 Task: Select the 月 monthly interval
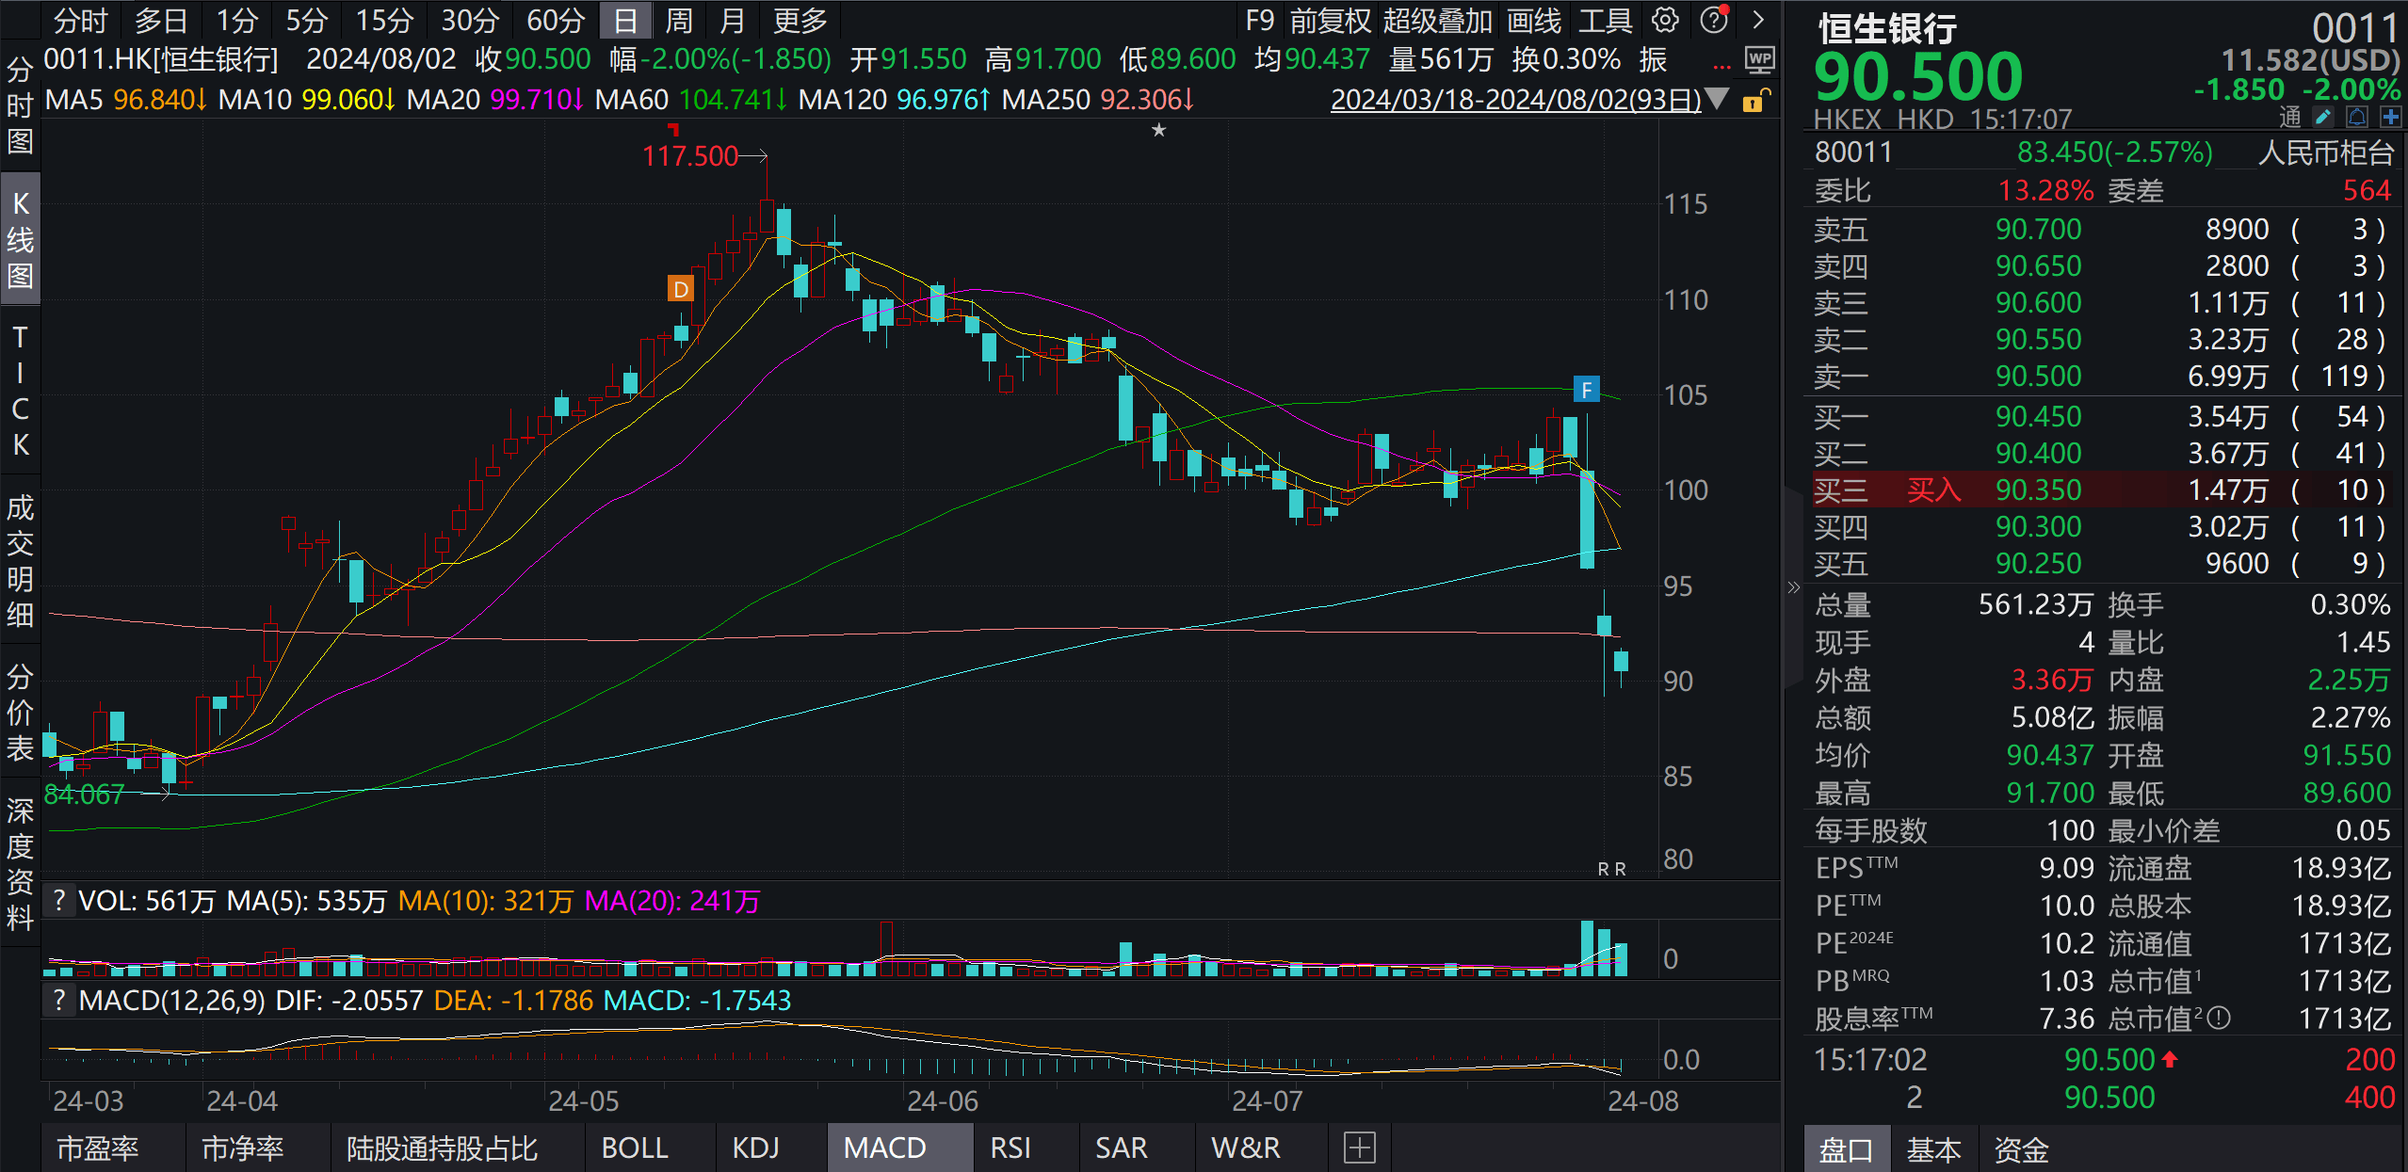pyautogui.click(x=732, y=20)
